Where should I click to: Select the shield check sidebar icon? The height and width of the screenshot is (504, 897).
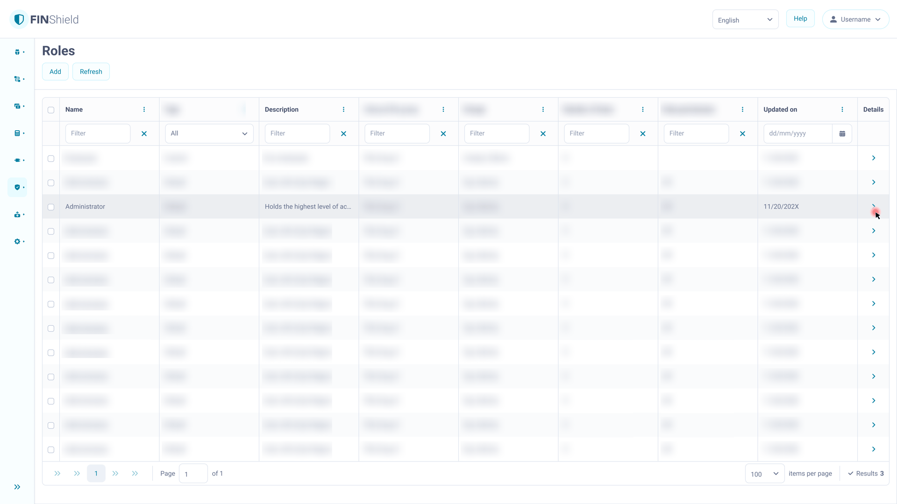[x=17, y=188]
